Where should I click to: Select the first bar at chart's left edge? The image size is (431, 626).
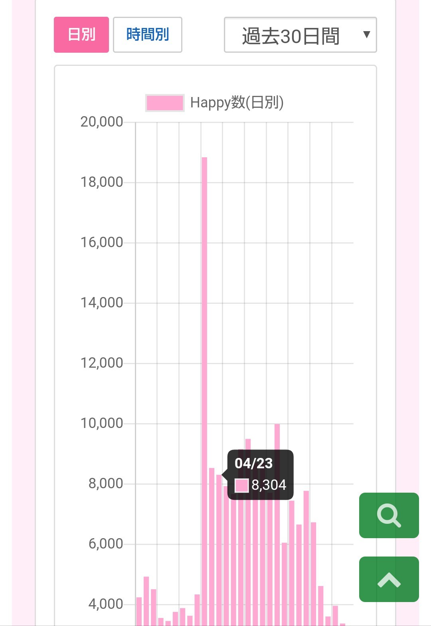pyautogui.click(x=139, y=611)
